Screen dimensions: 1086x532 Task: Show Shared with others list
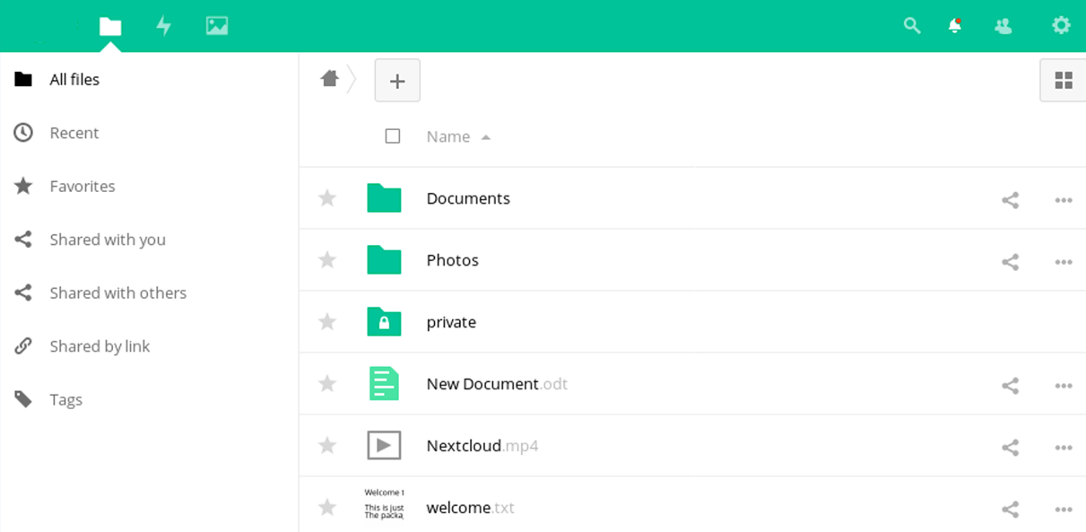[x=117, y=292]
